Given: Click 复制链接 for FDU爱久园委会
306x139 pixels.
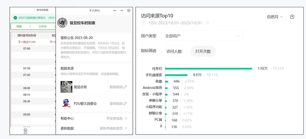Looking at the screenshot, I should [116, 103].
